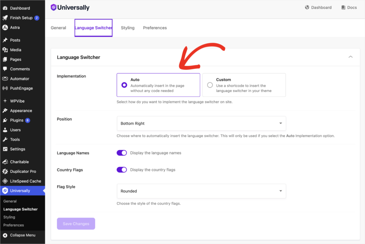
Task: Open Styling submenu in sidebar
Action: pos(9,217)
